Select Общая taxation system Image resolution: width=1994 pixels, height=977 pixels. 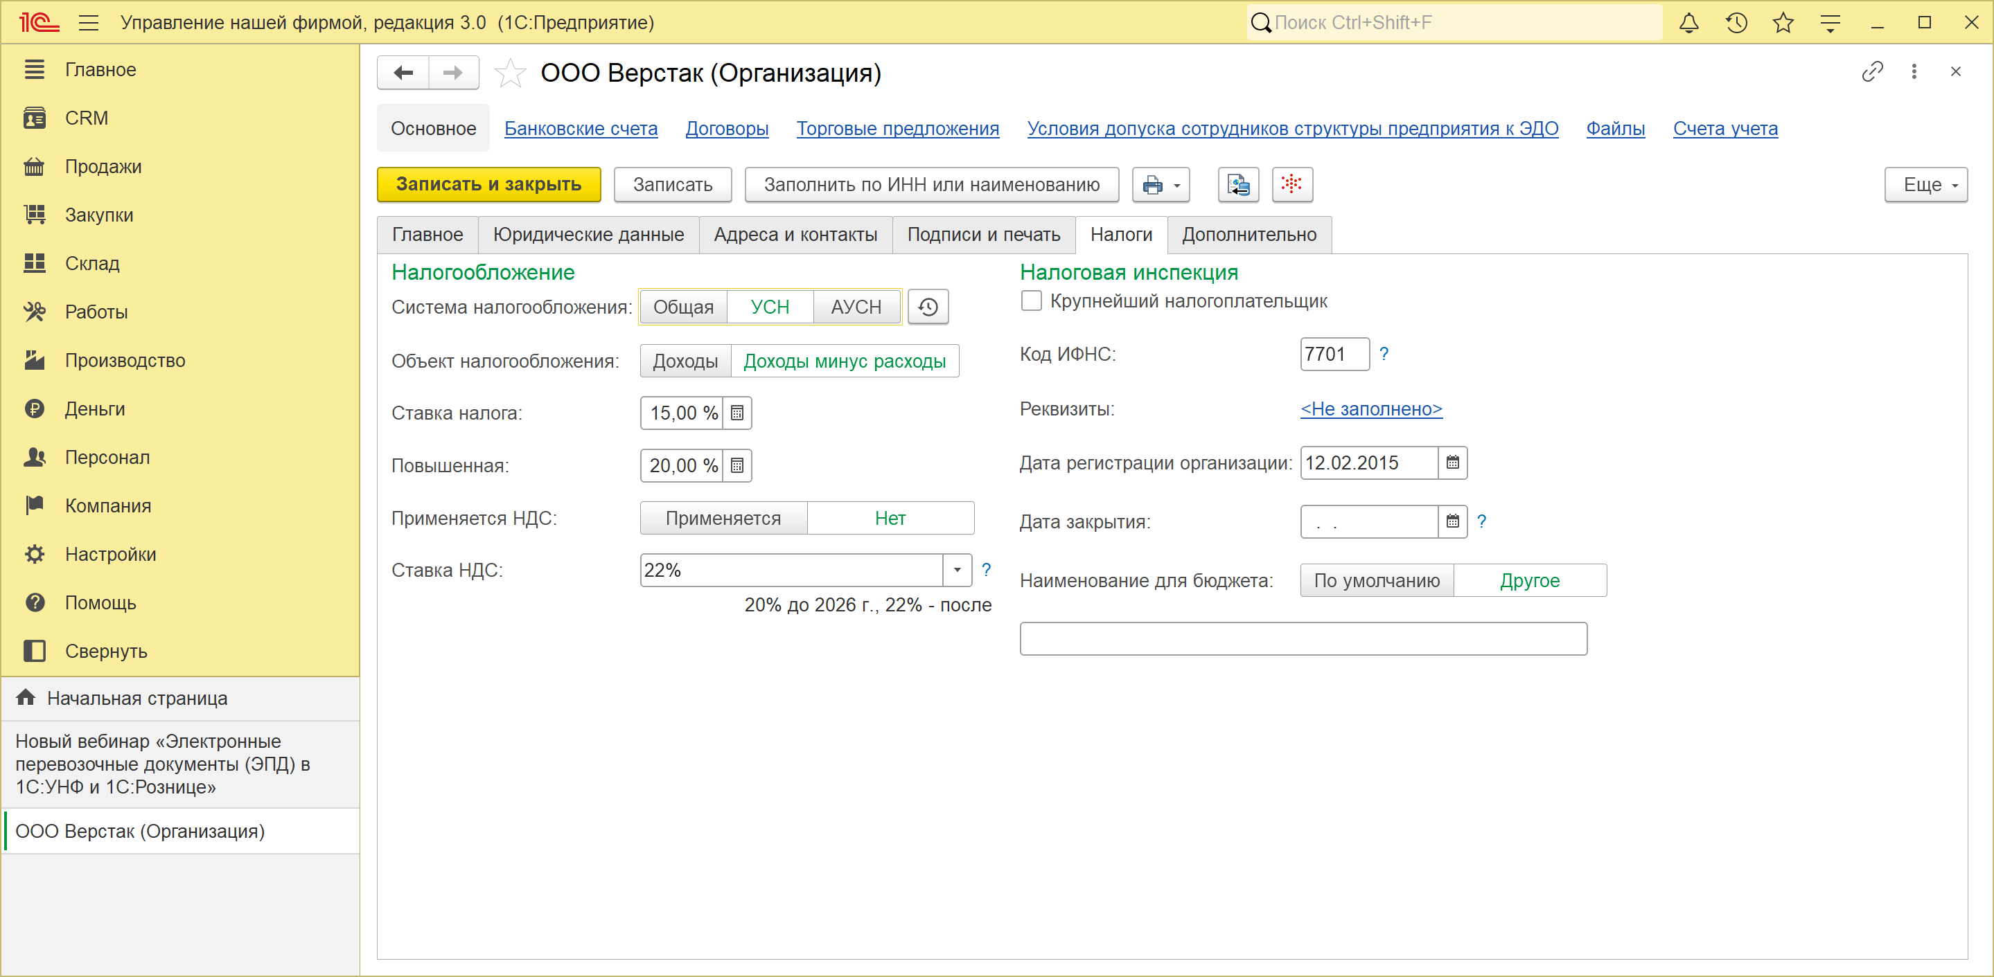[684, 307]
